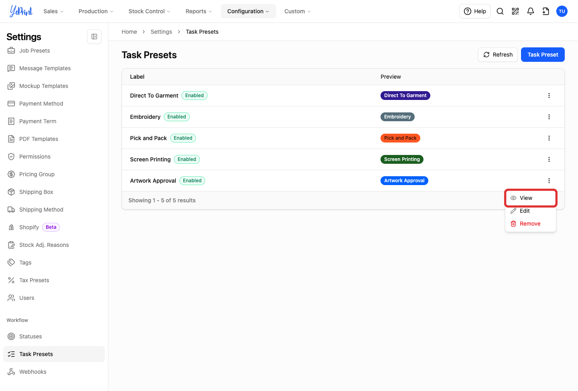
Task: Expand the Stock Control dropdown
Action: [149, 11]
